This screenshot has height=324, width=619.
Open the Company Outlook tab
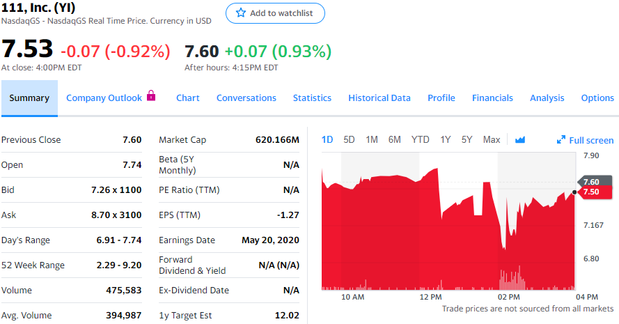point(104,98)
